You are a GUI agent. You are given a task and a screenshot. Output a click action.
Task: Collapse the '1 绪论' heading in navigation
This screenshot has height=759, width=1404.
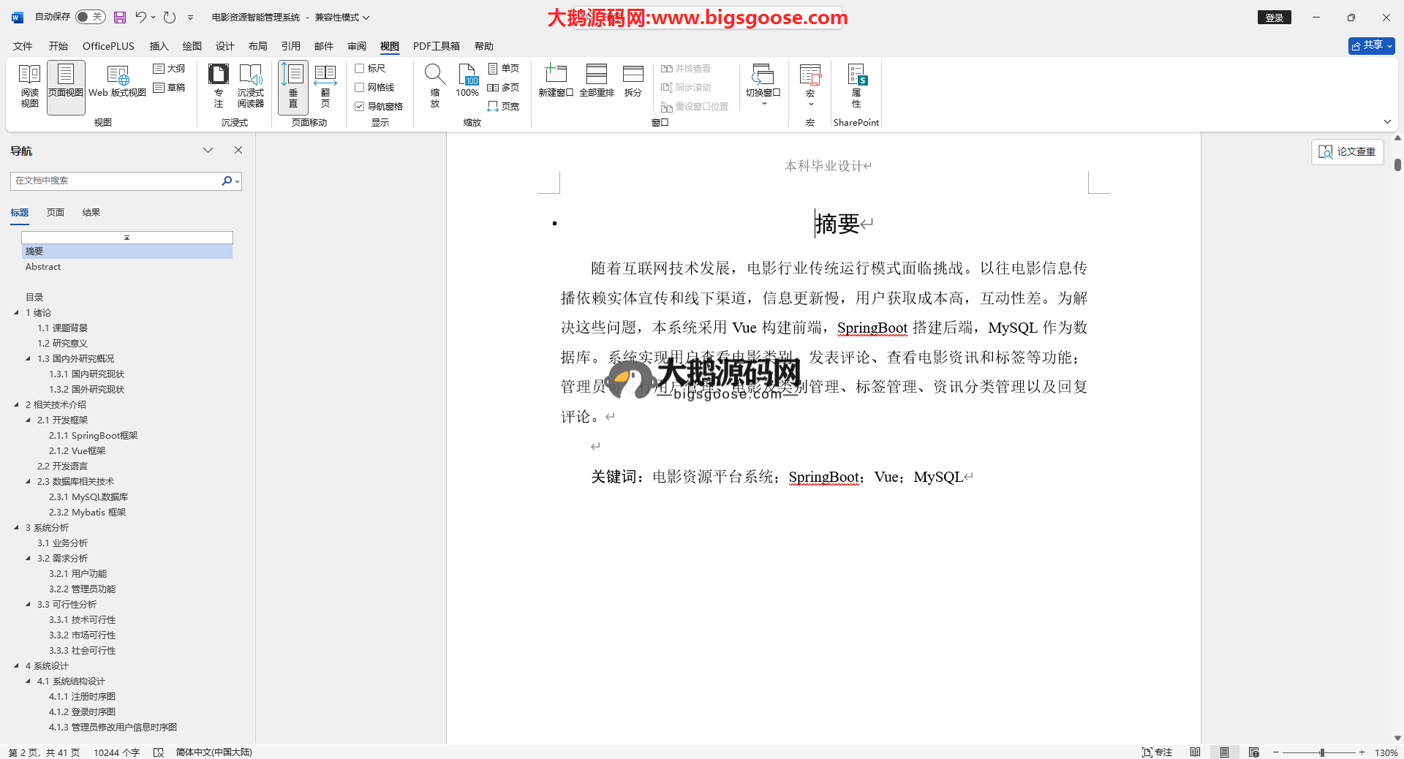17,313
